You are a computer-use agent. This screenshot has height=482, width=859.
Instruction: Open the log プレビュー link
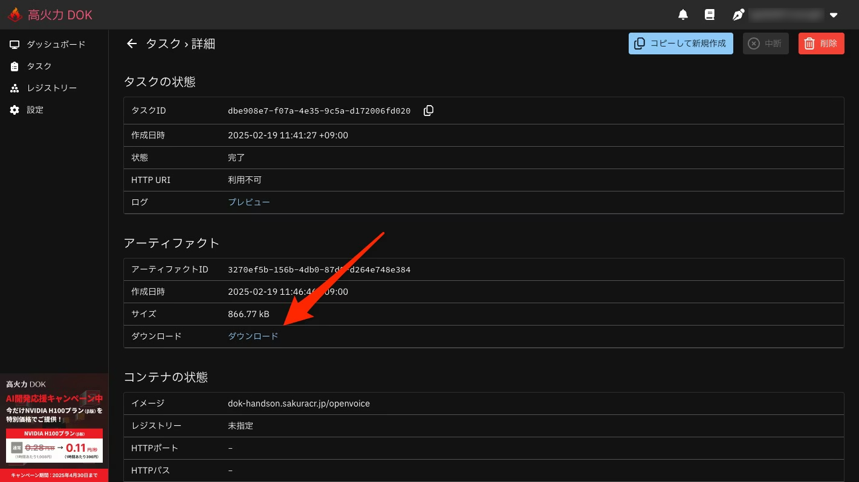248,202
